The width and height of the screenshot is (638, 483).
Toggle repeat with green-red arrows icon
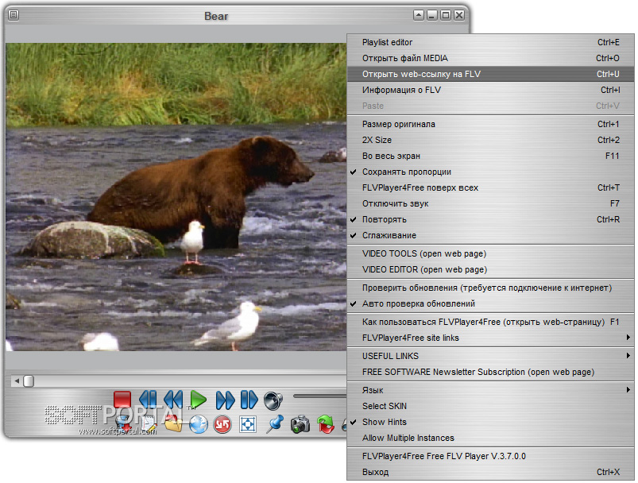(326, 424)
